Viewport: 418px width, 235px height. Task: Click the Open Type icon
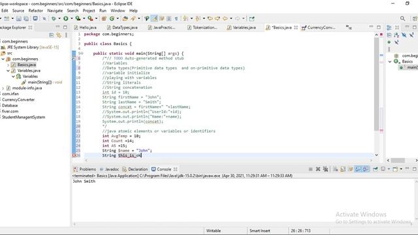125,19
